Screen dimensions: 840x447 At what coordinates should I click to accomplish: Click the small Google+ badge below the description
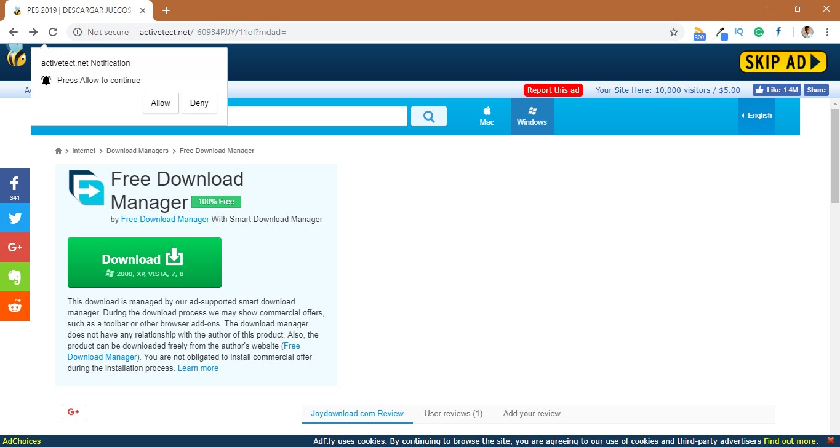(x=74, y=411)
